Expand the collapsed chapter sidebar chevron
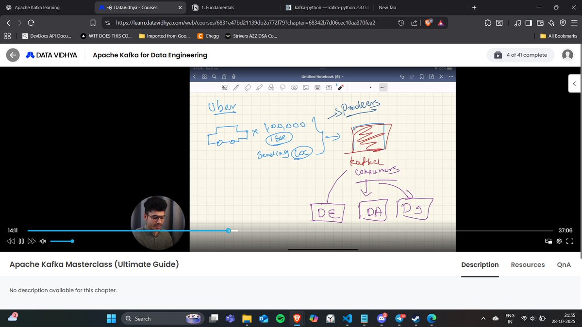Viewport: 582px width, 327px height. (x=574, y=83)
